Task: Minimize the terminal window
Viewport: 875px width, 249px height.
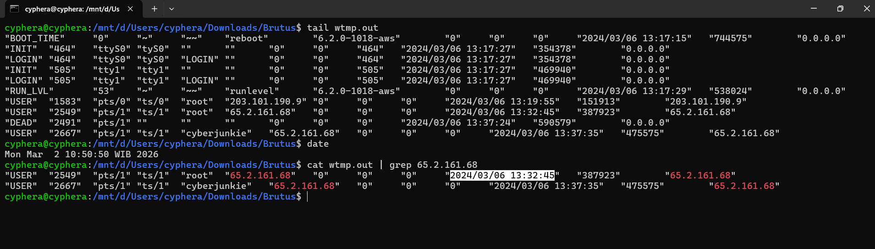Action: coord(814,9)
